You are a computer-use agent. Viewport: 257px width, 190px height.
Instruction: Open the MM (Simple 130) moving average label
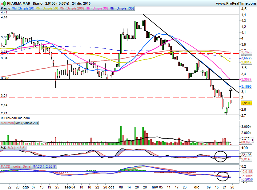point(122,8)
